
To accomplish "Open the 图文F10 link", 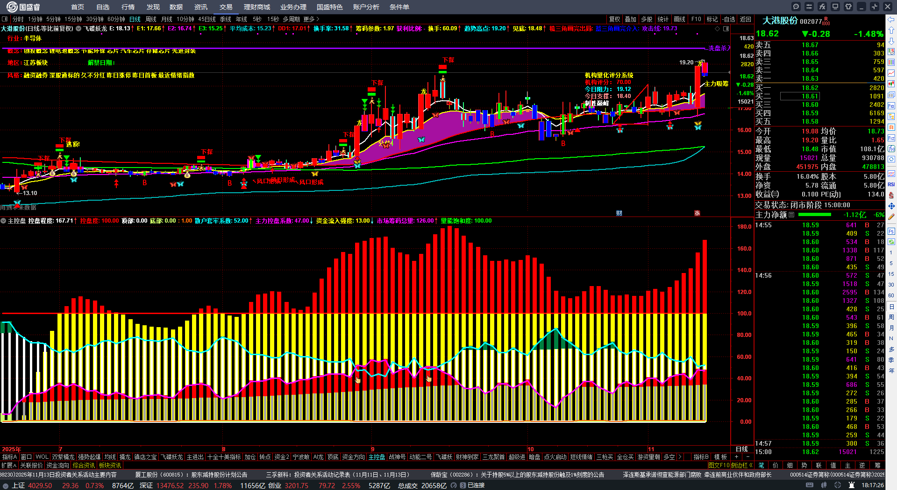I will [x=719, y=465].
